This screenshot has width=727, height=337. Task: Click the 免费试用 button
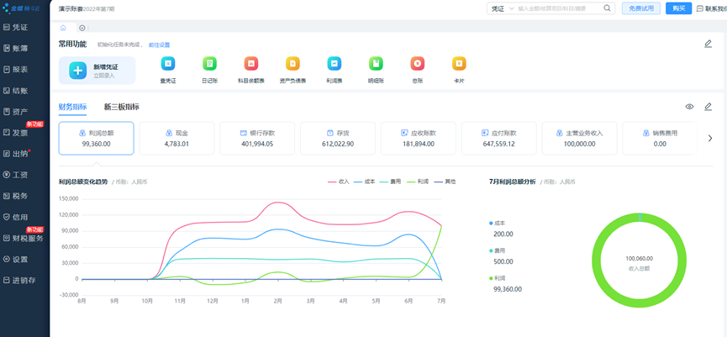(x=640, y=8)
